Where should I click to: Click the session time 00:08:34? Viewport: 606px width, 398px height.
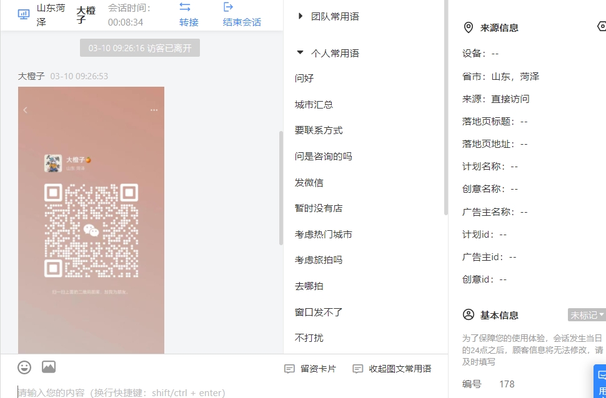[x=126, y=22]
